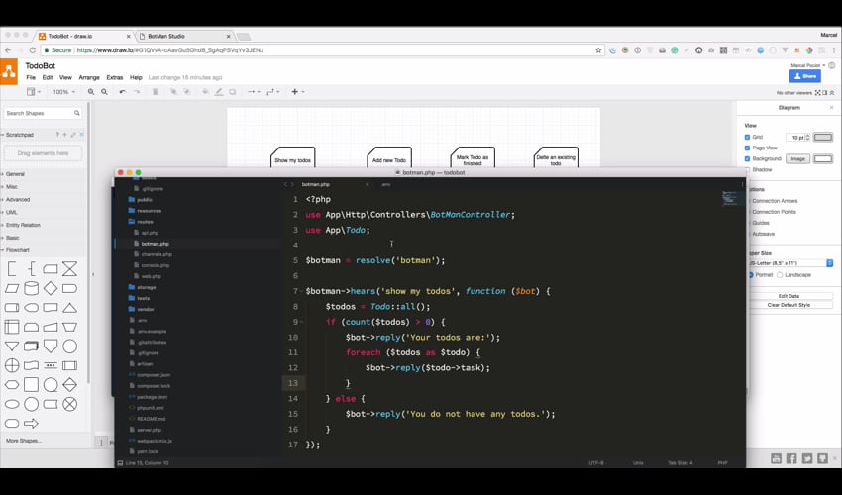
Task: Open the waypoints style dropdown
Action: [x=272, y=92]
